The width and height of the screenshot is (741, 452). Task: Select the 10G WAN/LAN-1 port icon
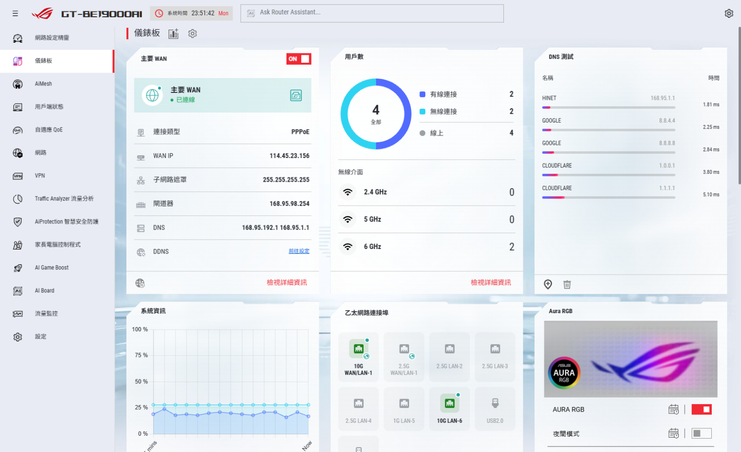(x=359, y=349)
